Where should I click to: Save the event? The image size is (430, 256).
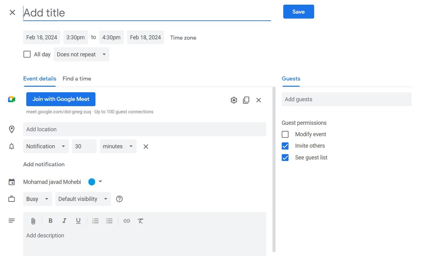point(299,12)
